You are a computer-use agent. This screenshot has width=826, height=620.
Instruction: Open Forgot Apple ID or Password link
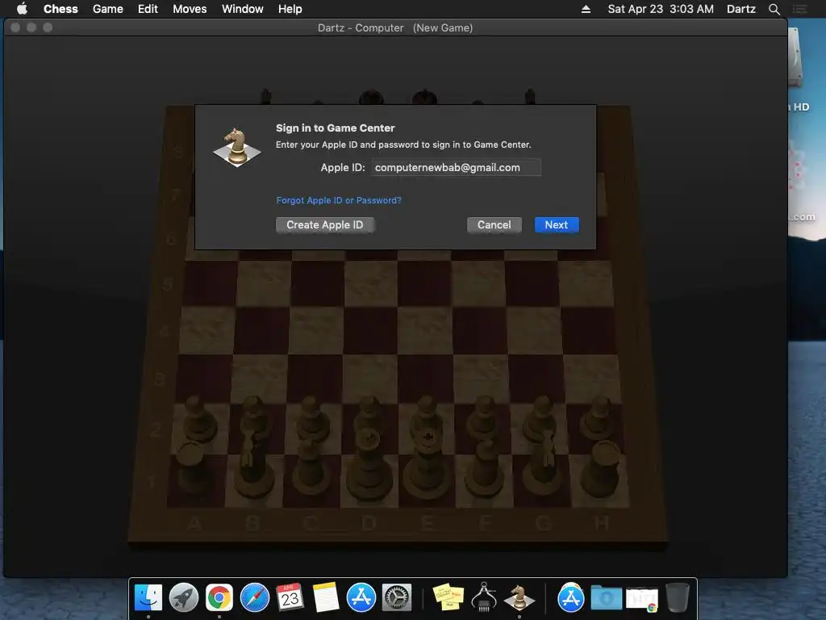pyautogui.click(x=339, y=200)
